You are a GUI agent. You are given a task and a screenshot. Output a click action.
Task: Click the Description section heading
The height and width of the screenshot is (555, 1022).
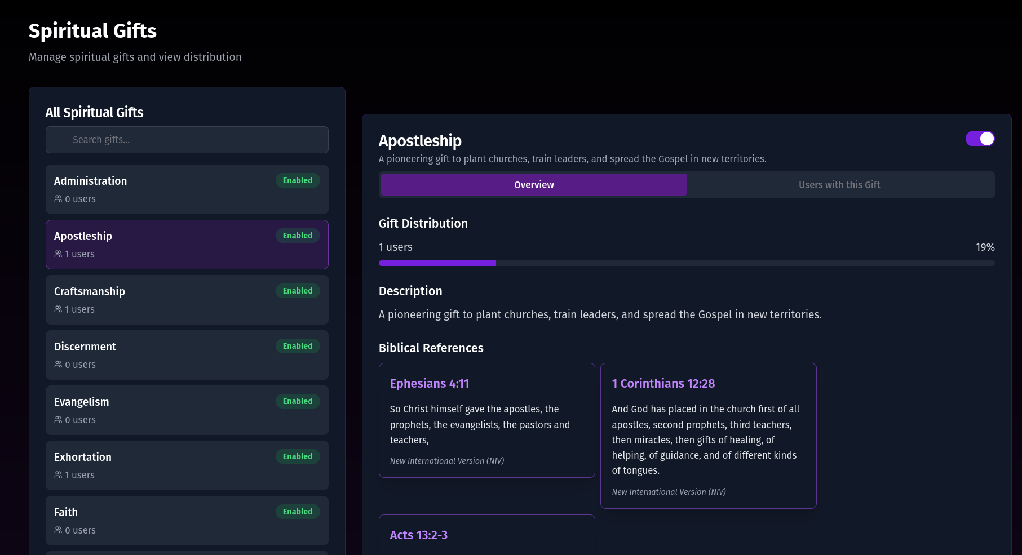pos(410,291)
